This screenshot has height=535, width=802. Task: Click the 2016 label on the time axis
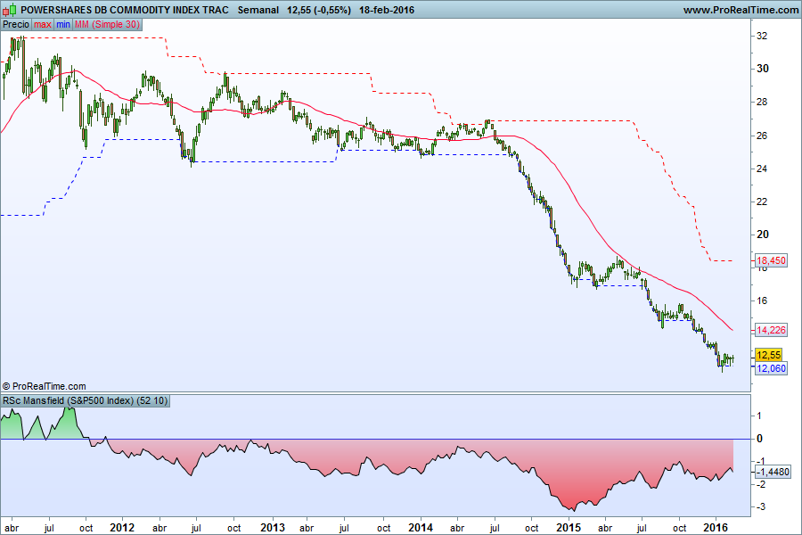point(716,528)
